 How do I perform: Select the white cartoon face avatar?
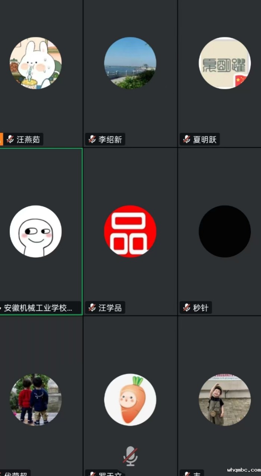tap(35, 231)
